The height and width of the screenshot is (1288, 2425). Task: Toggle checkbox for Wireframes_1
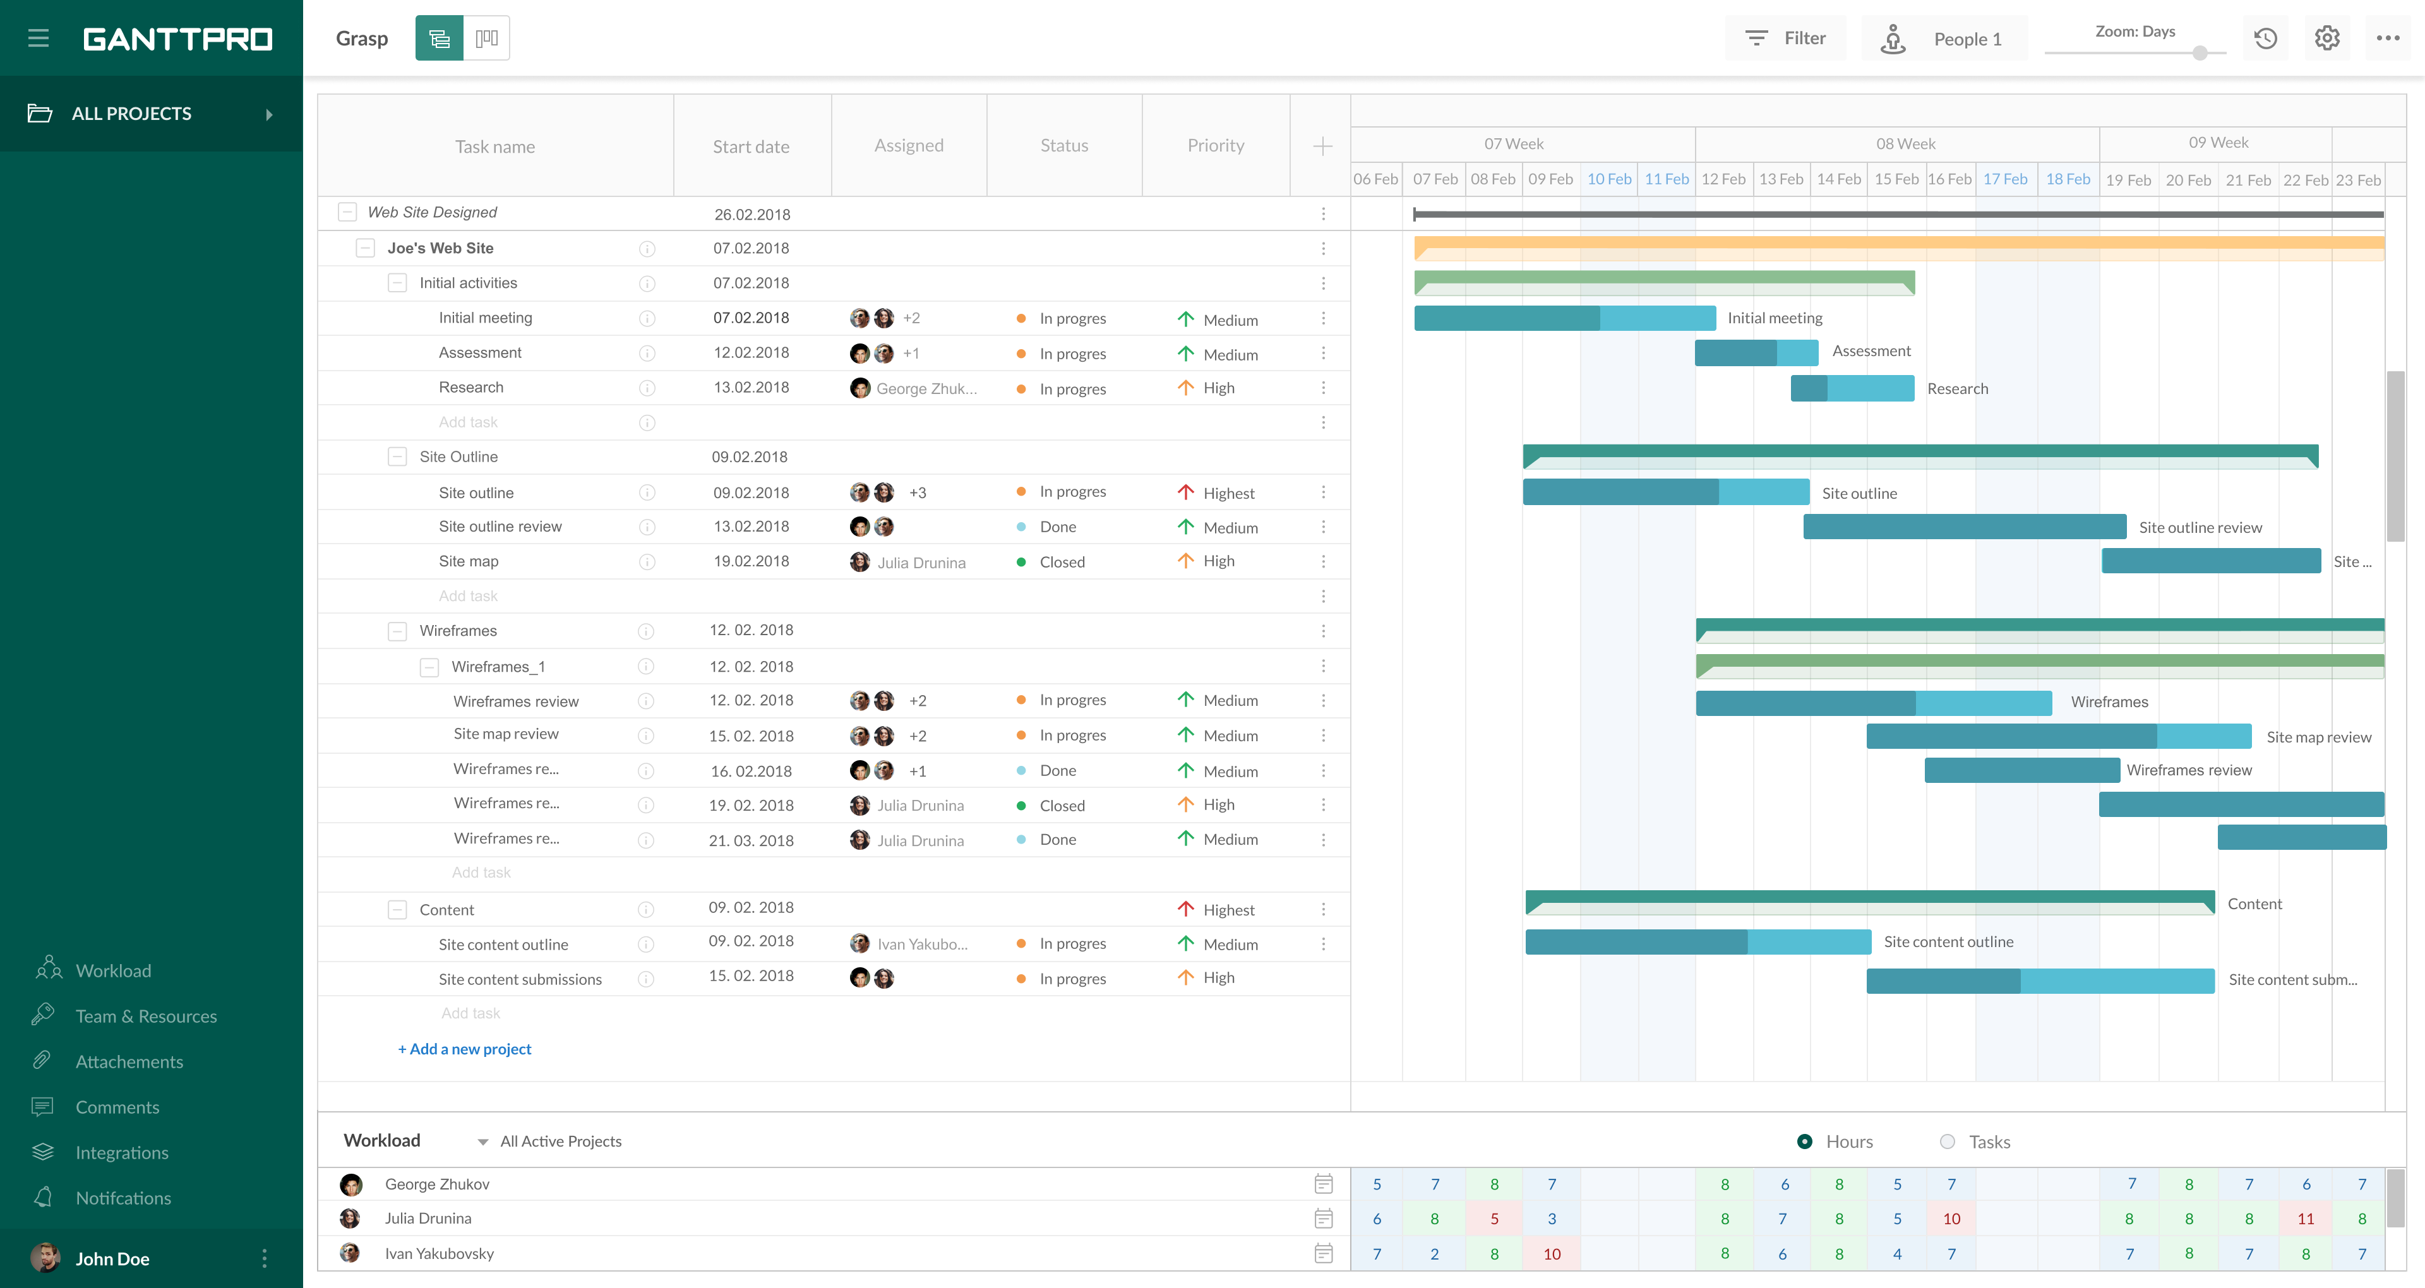[423, 664]
